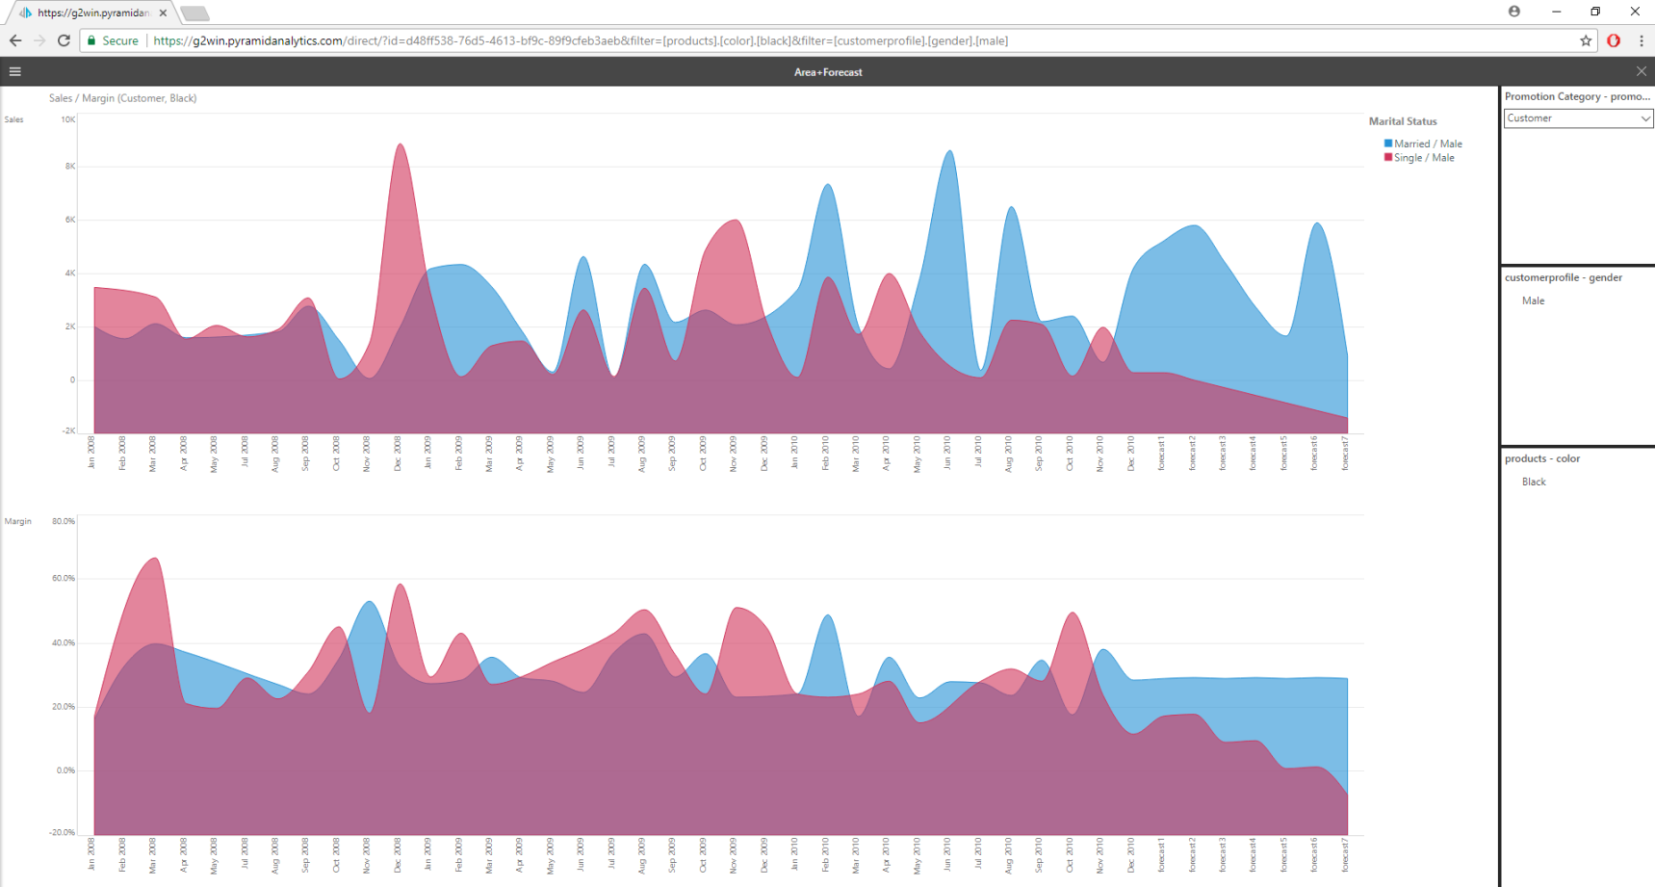Switch to the g2win.pyramidanalytics browser tab
This screenshot has width=1655, height=887.
[92, 13]
